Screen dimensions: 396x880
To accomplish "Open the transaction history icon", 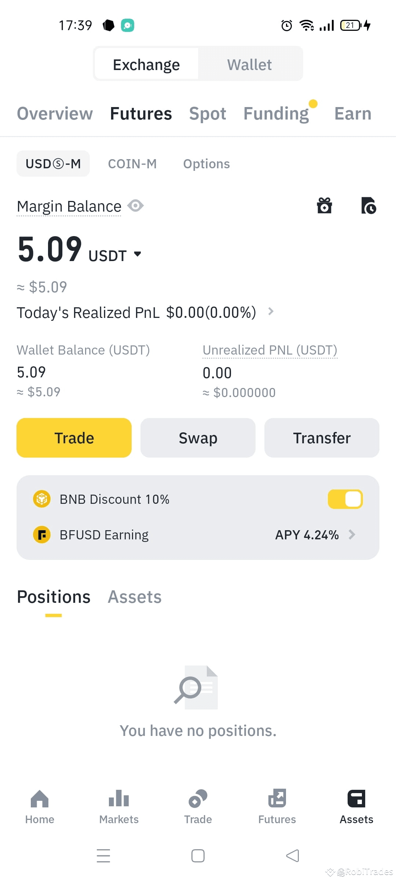I will pos(368,205).
